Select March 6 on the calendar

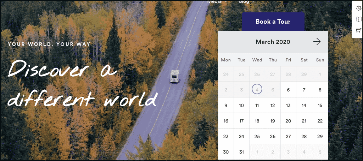tap(288, 90)
